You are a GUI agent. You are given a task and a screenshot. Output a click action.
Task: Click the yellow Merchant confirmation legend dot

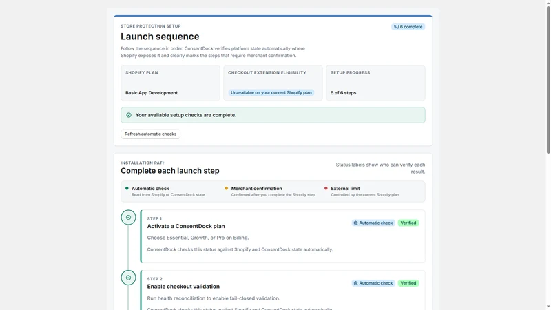click(x=227, y=188)
